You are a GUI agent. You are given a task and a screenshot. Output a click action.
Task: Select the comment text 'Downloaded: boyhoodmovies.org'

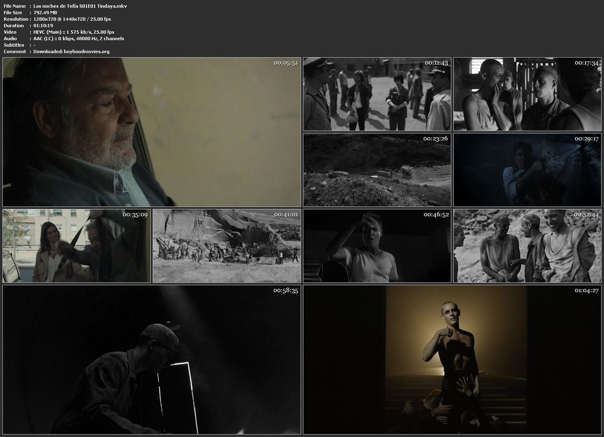coord(71,52)
